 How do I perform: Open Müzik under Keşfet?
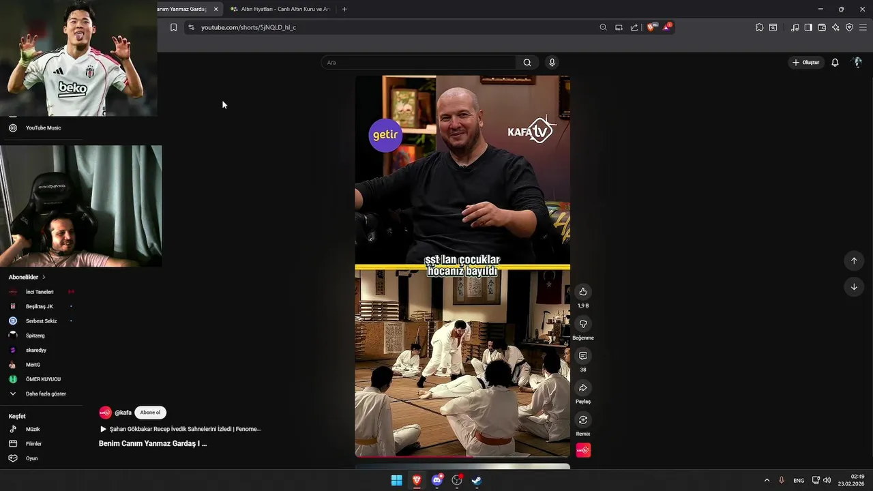pos(33,429)
